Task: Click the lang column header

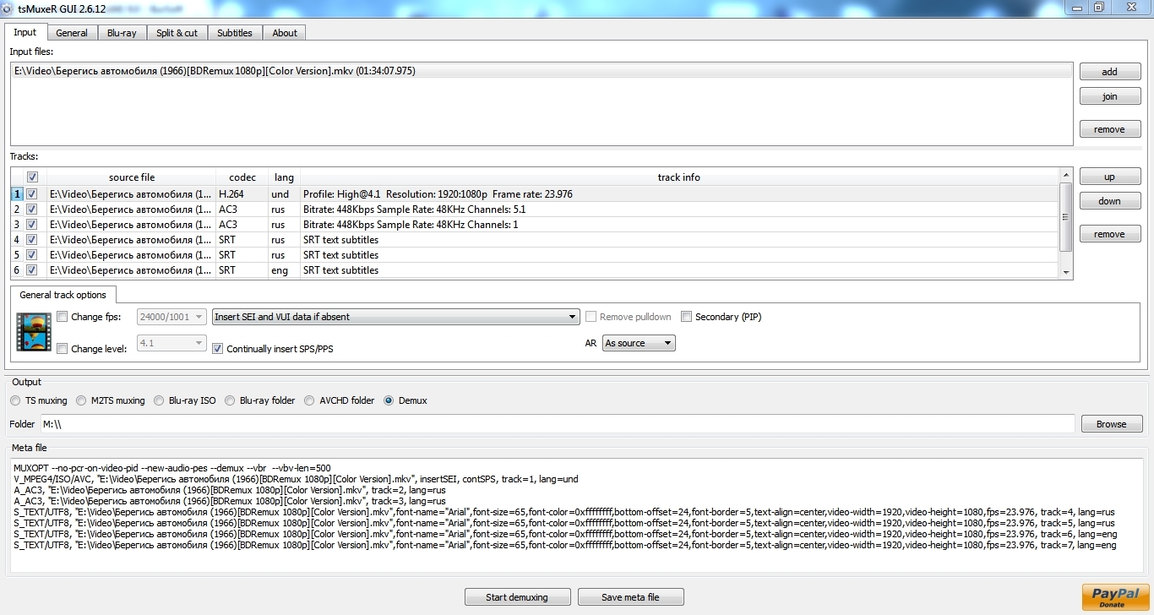Action: tap(284, 177)
